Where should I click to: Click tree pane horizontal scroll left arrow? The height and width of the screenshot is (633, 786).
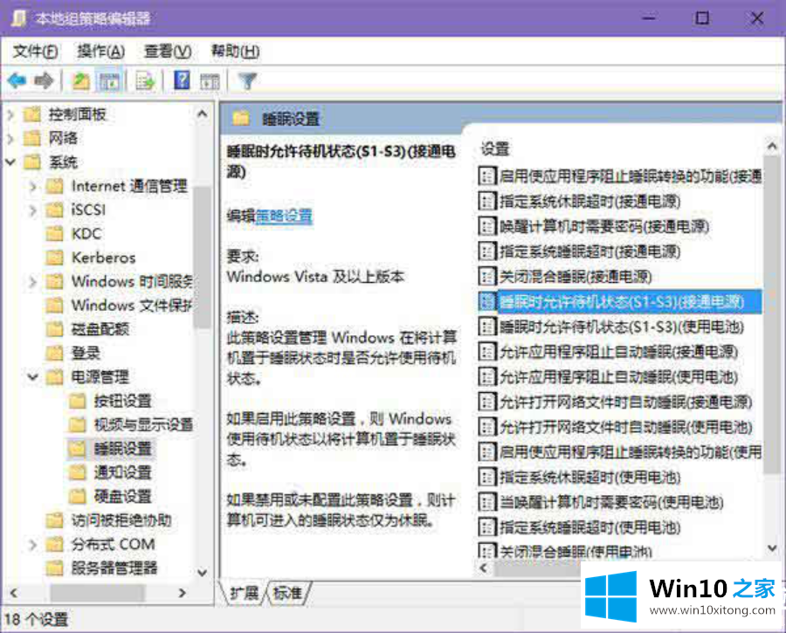pos(14,593)
